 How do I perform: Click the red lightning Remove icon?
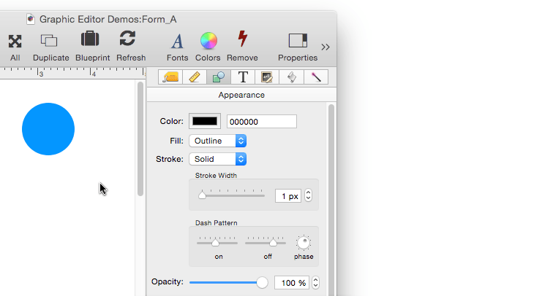[x=242, y=39]
